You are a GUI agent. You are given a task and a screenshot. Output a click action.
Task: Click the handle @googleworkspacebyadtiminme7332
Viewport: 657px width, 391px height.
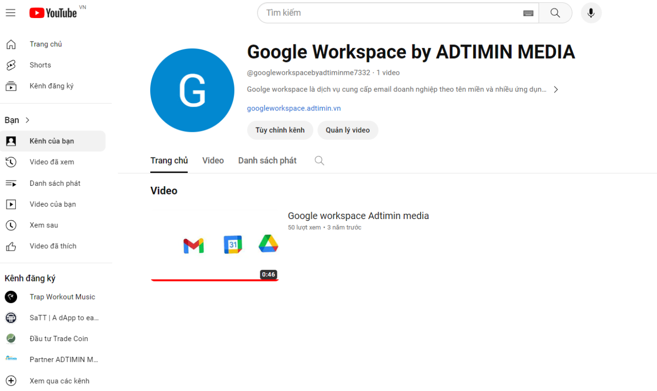tap(309, 73)
